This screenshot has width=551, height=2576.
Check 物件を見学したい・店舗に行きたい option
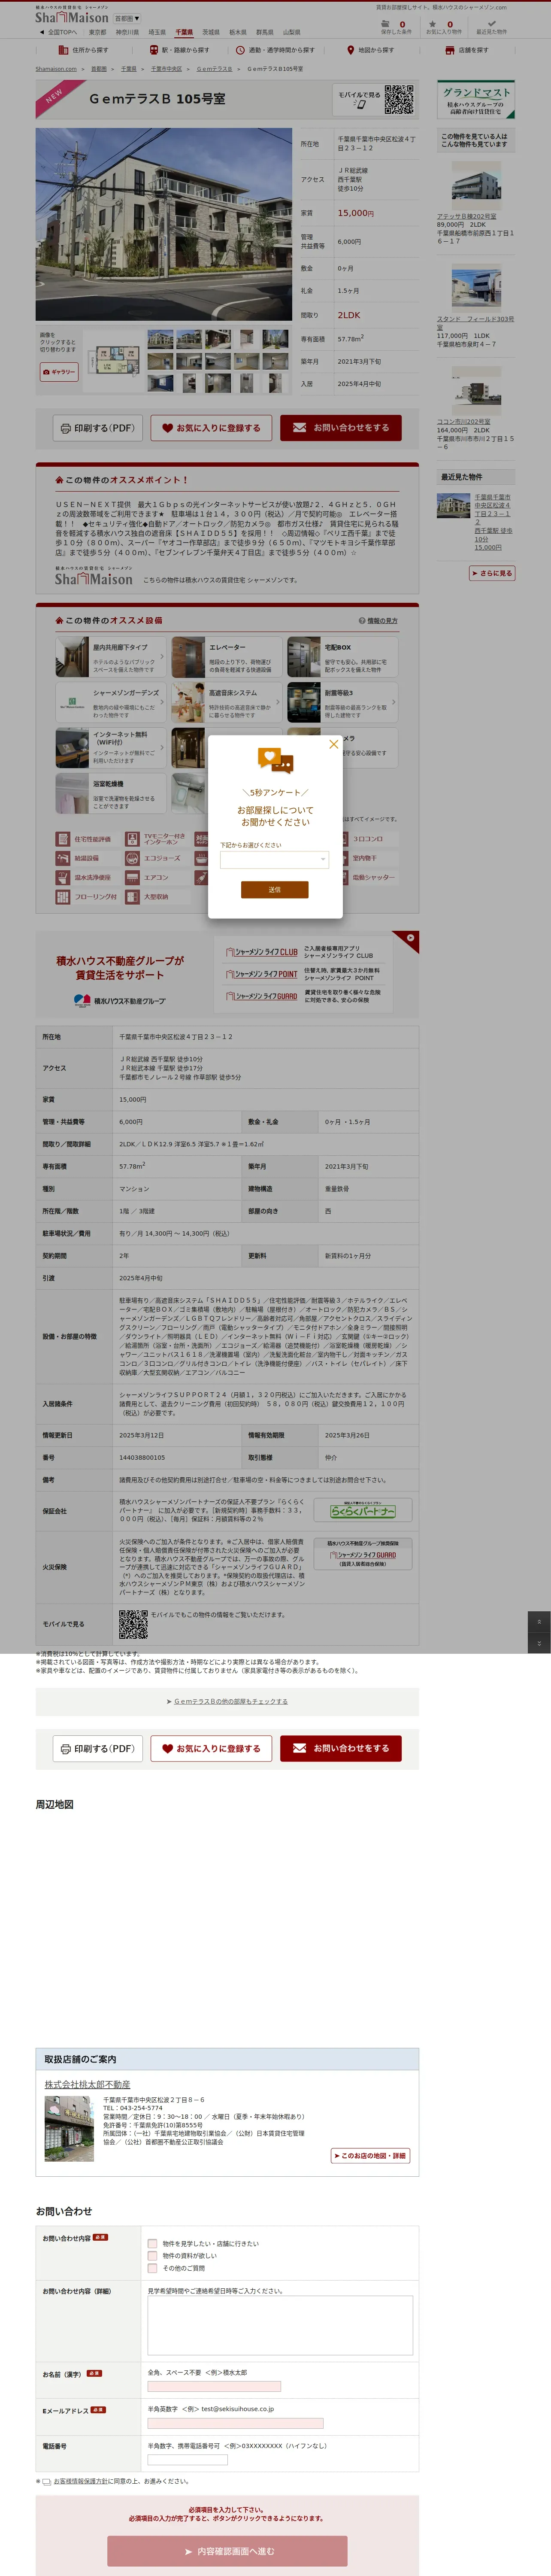coord(152,2243)
